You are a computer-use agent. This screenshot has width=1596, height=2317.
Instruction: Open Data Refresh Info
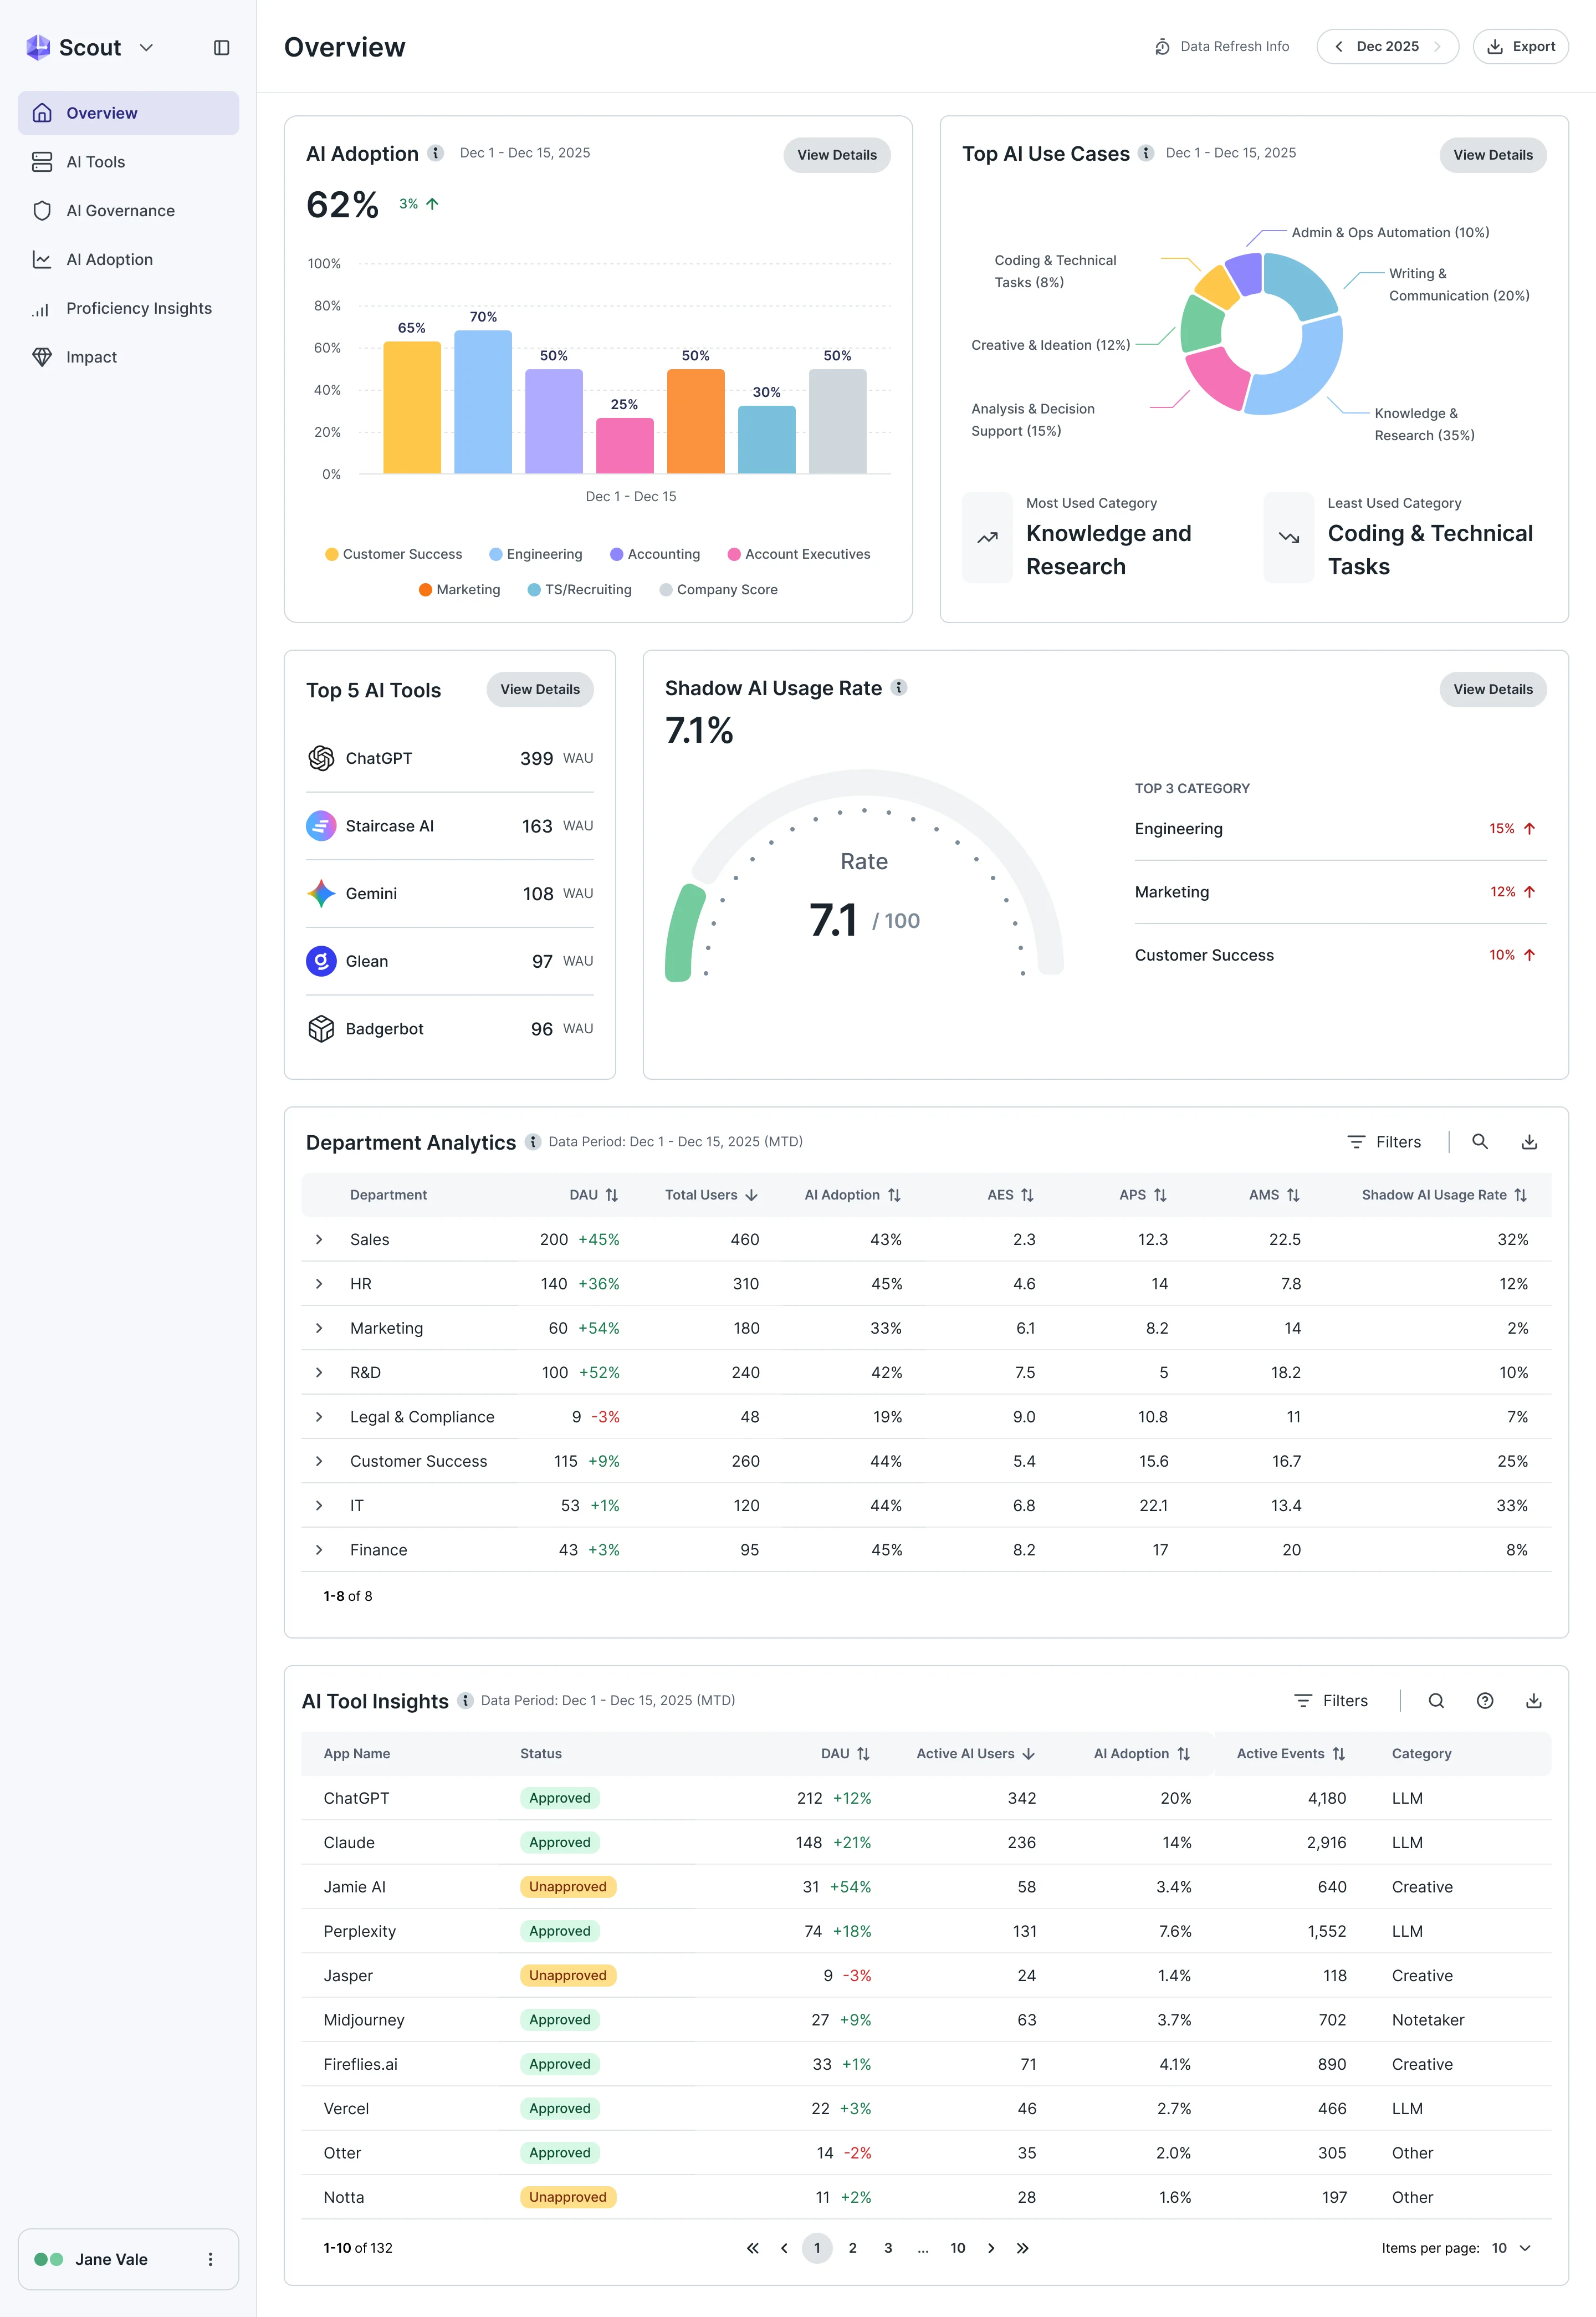coord(1221,47)
